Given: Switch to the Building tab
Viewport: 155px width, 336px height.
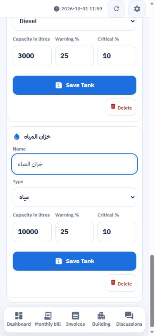Looking at the screenshot, I should click(x=101, y=319).
